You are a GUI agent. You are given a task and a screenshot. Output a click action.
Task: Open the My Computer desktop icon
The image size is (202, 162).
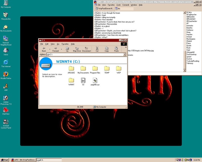tap(6, 4)
